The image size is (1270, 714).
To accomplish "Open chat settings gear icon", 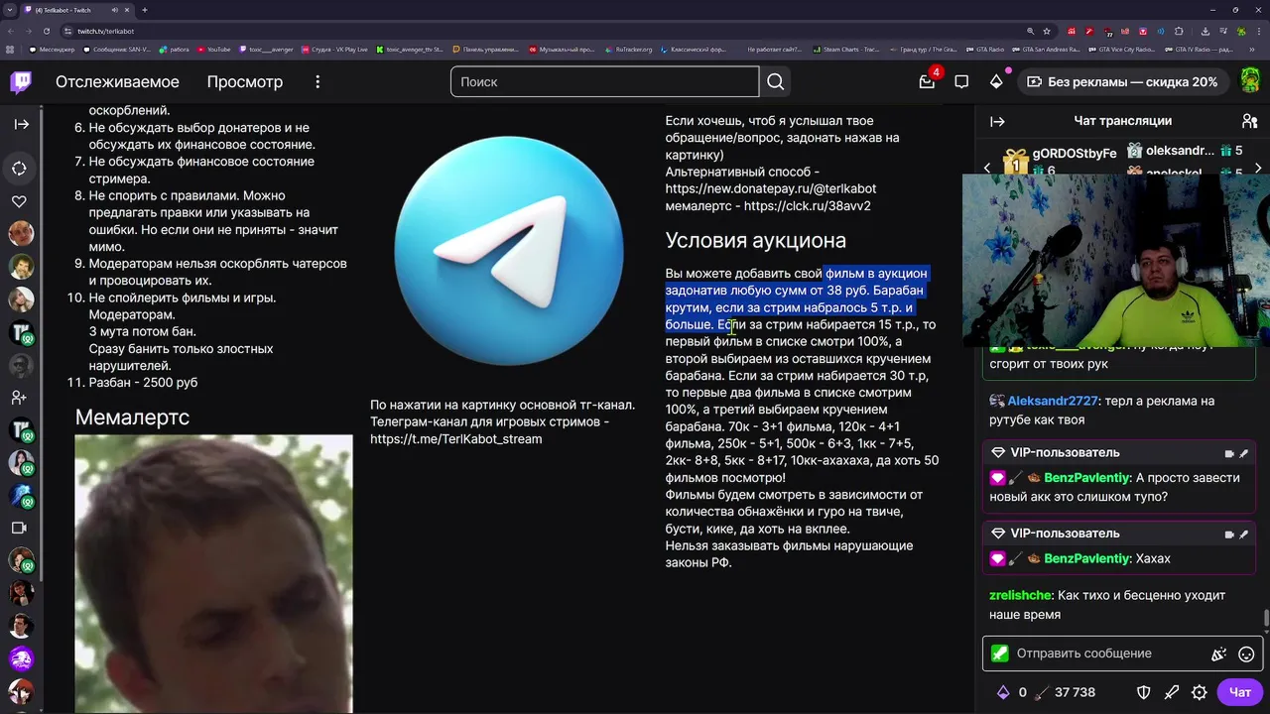I will [1200, 692].
